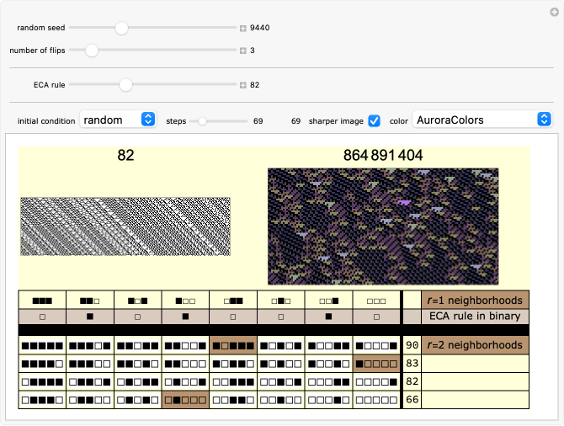Screen dimensions: 564x426
Task: Click the black-and-white rule 82 pattern image
Action: pyautogui.click(x=125, y=232)
